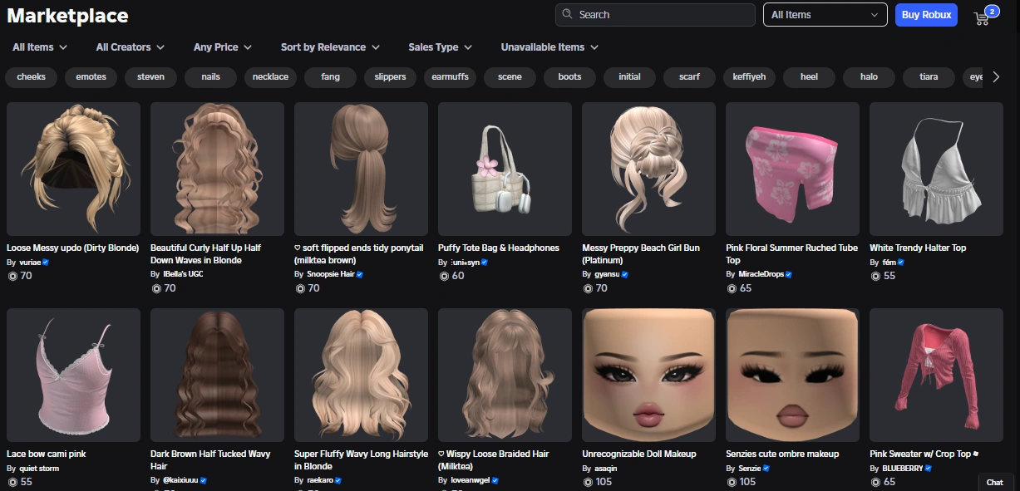This screenshot has width=1020, height=491.
Task: Expand the All Items filter under Marketplace
Action: click(x=40, y=47)
